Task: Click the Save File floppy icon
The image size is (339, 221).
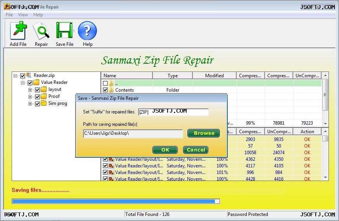Action: click(x=64, y=31)
